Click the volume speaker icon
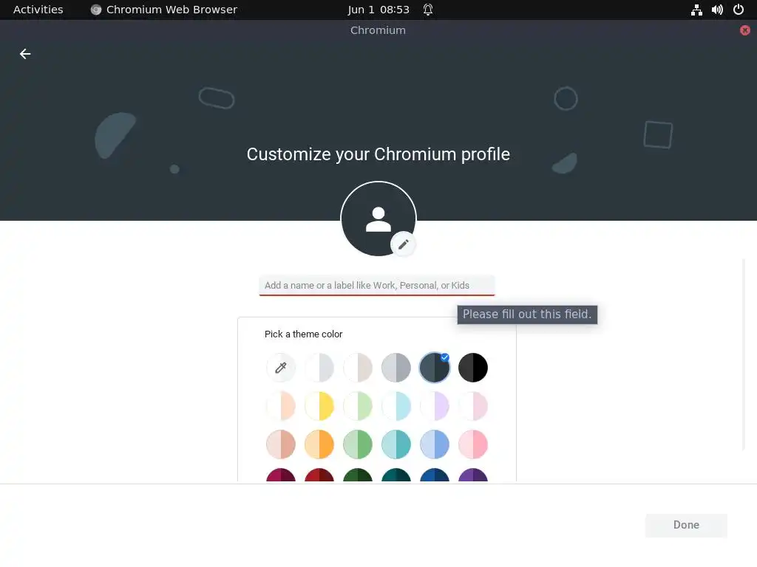 pyautogui.click(x=717, y=10)
